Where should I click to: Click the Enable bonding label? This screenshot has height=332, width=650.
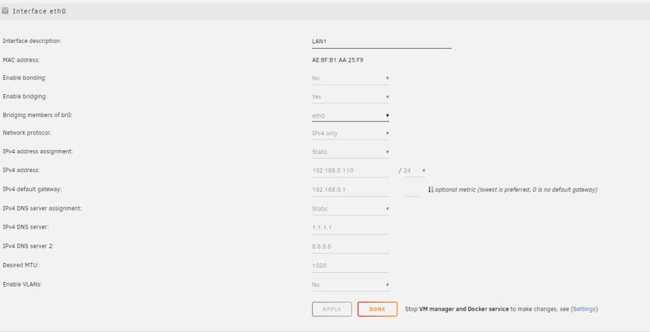[25, 77]
